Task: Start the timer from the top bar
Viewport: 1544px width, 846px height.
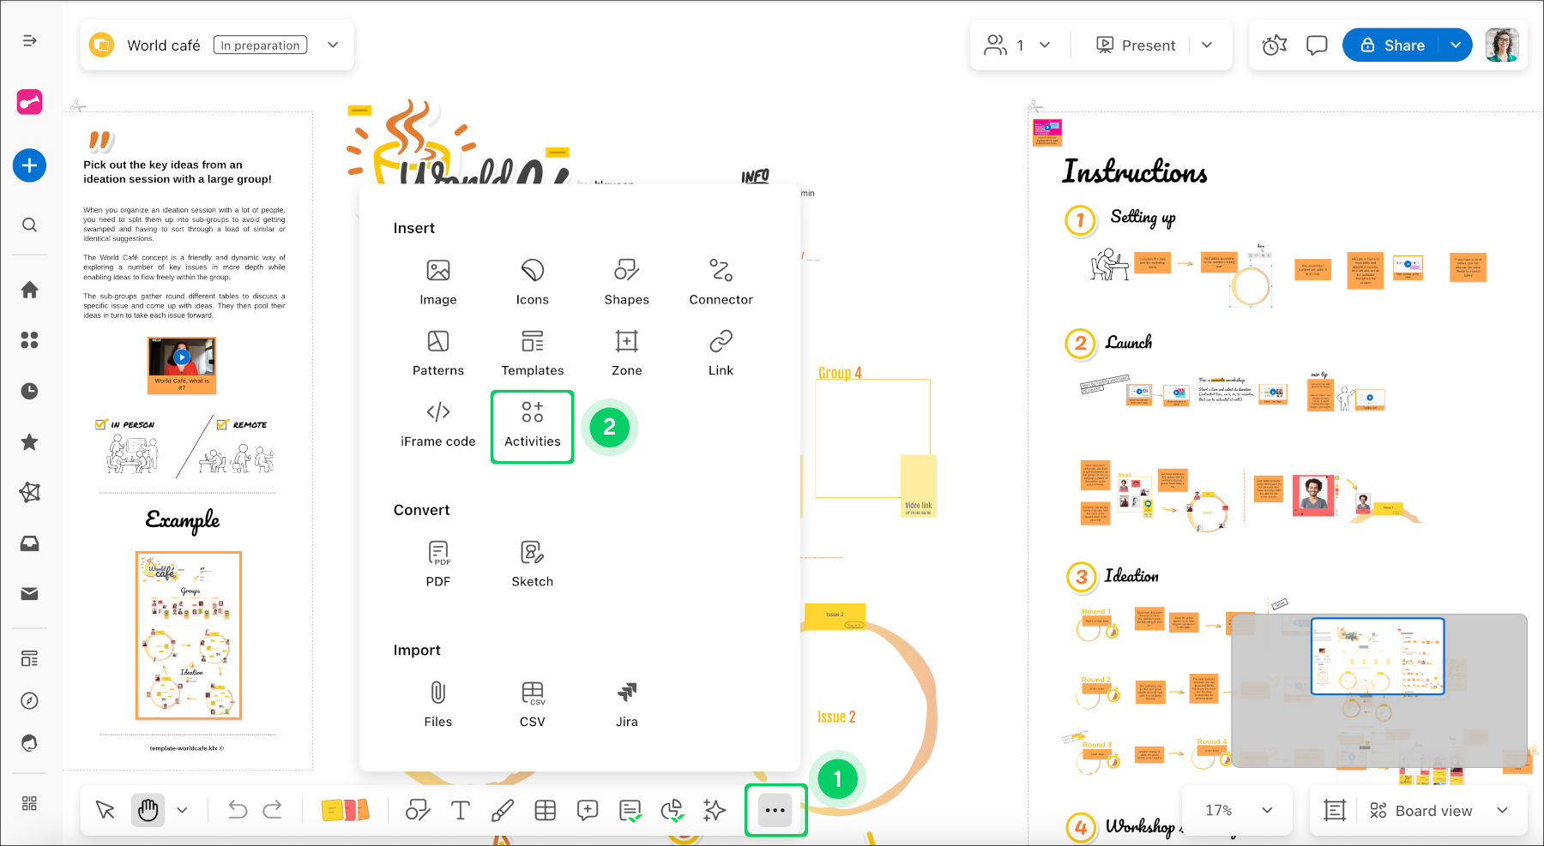Action: [x=1274, y=45]
